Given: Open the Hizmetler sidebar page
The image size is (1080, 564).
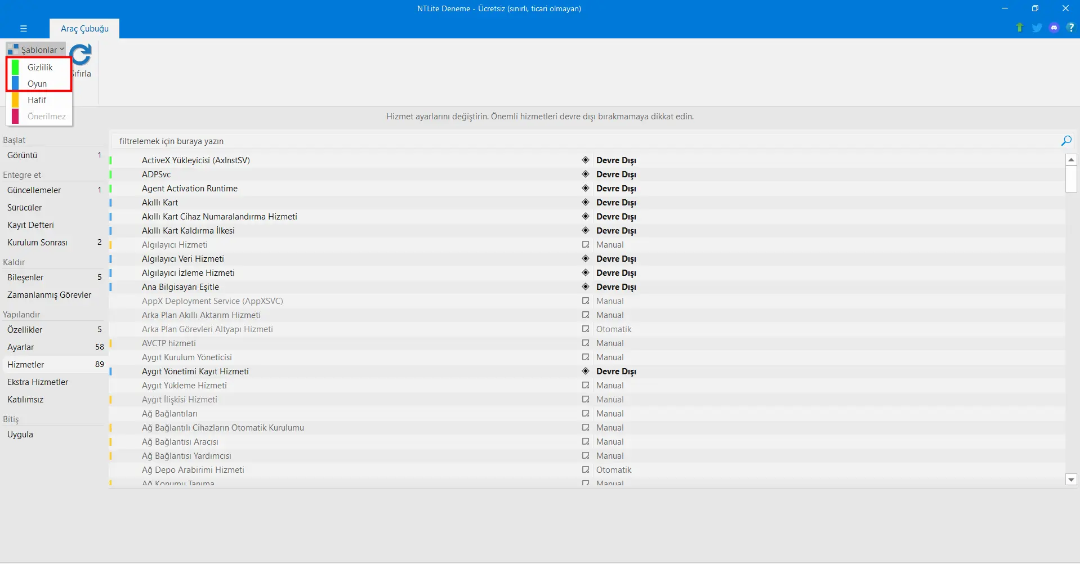Looking at the screenshot, I should (x=54, y=364).
